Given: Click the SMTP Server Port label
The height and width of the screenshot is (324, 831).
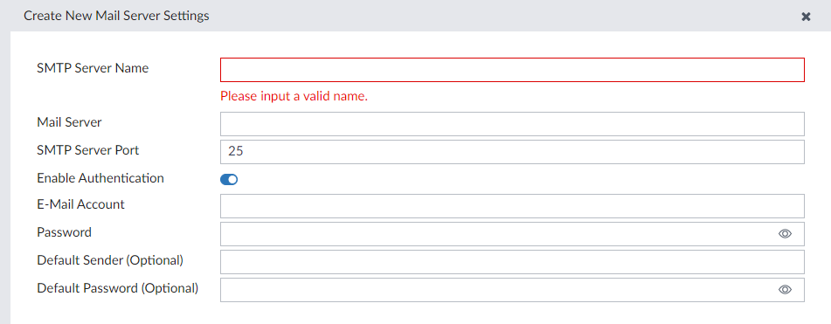Looking at the screenshot, I should 88,150.
